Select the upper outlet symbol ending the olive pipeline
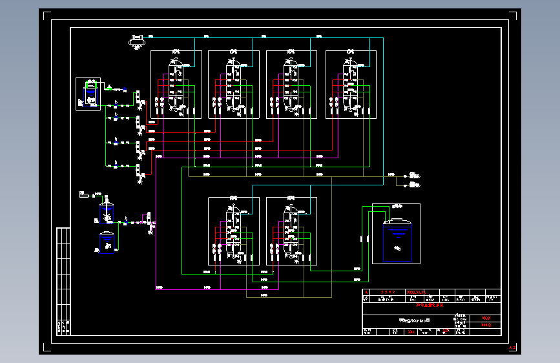The width and height of the screenshot is (560, 363). click(x=414, y=176)
